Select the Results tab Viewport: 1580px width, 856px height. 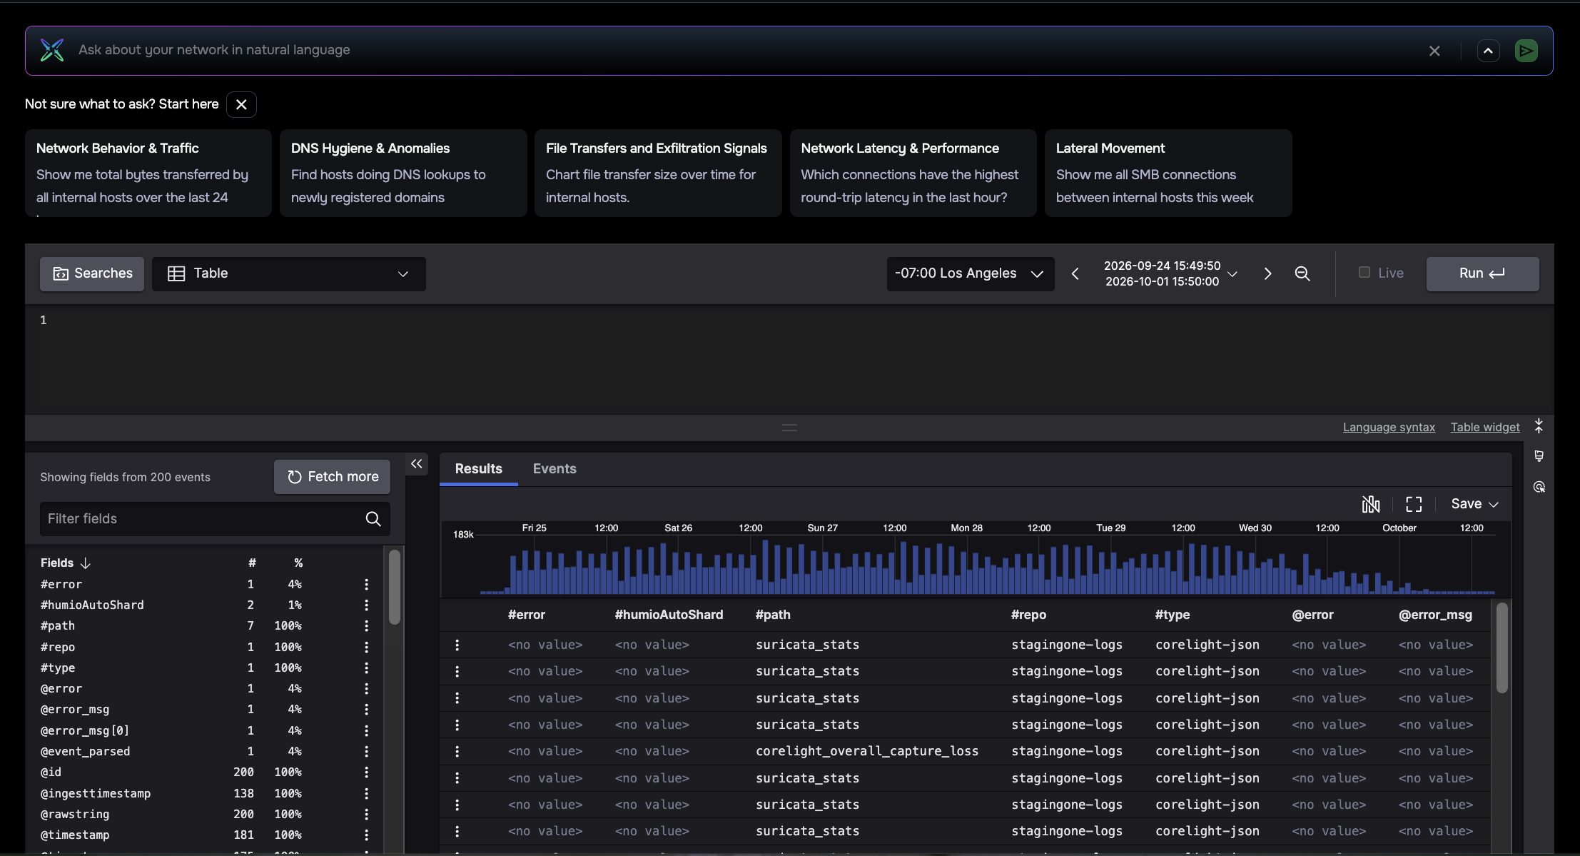[x=479, y=469]
